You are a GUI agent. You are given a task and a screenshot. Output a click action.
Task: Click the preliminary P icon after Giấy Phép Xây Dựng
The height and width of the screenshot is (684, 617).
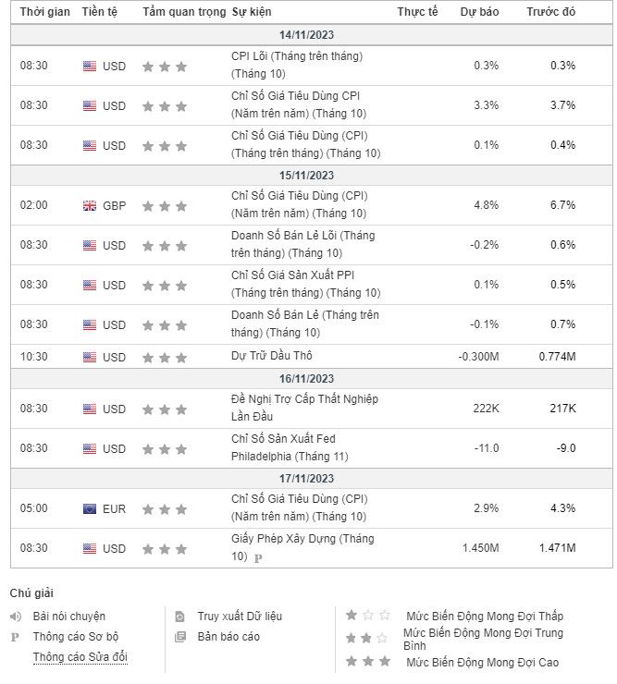coord(258,557)
